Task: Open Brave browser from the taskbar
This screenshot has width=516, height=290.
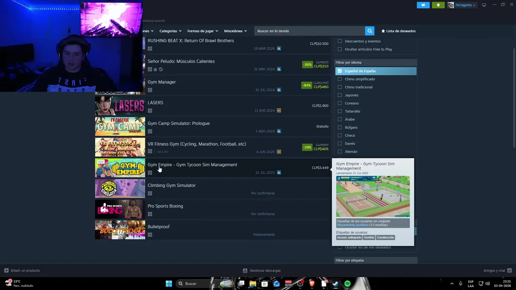Action: click(312, 284)
